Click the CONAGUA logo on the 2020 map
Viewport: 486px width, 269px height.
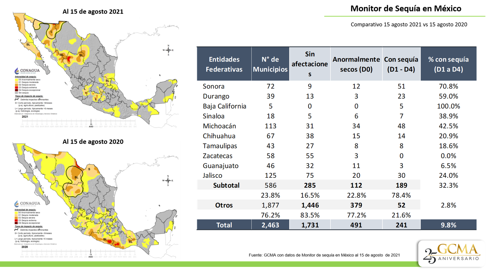click(27, 203)
